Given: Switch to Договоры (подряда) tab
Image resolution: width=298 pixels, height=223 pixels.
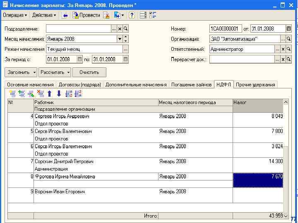Looking at the screenshot, I should (x=79, y=85).
